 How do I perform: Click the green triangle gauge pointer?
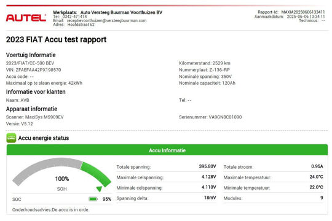(99, 188)
